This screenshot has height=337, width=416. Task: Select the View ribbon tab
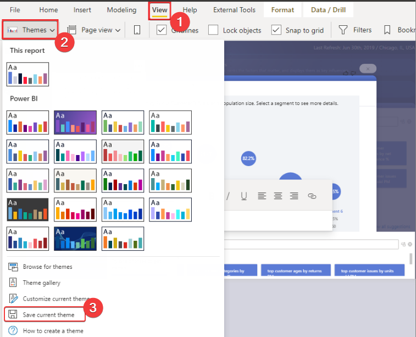pos(159,10)
